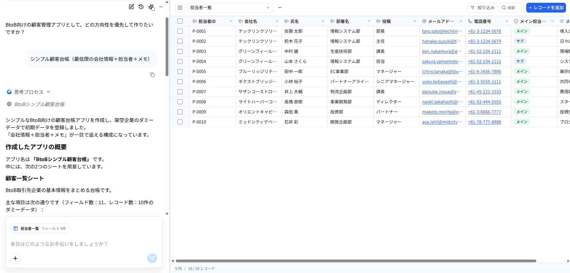Click cell シニアマネージャー
This screenshot has width=570, height=273.
(396, 82)
